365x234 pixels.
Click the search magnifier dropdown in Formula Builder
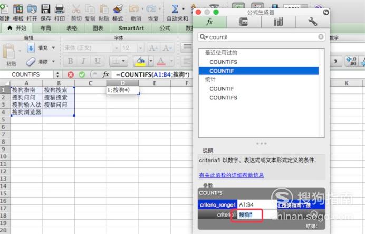204,37
